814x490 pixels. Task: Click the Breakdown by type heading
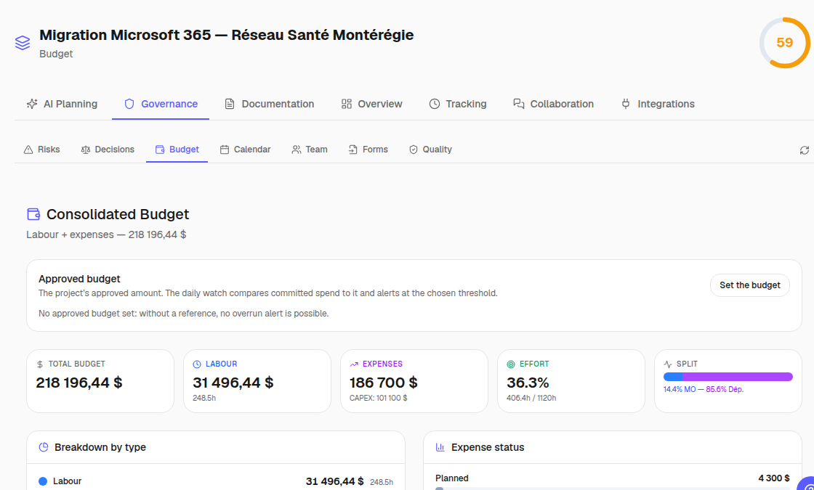[100, 447]
